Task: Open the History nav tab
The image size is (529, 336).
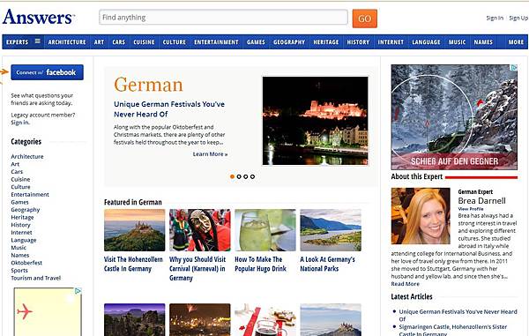Action: pyautogui.click(x=358, y=41)
